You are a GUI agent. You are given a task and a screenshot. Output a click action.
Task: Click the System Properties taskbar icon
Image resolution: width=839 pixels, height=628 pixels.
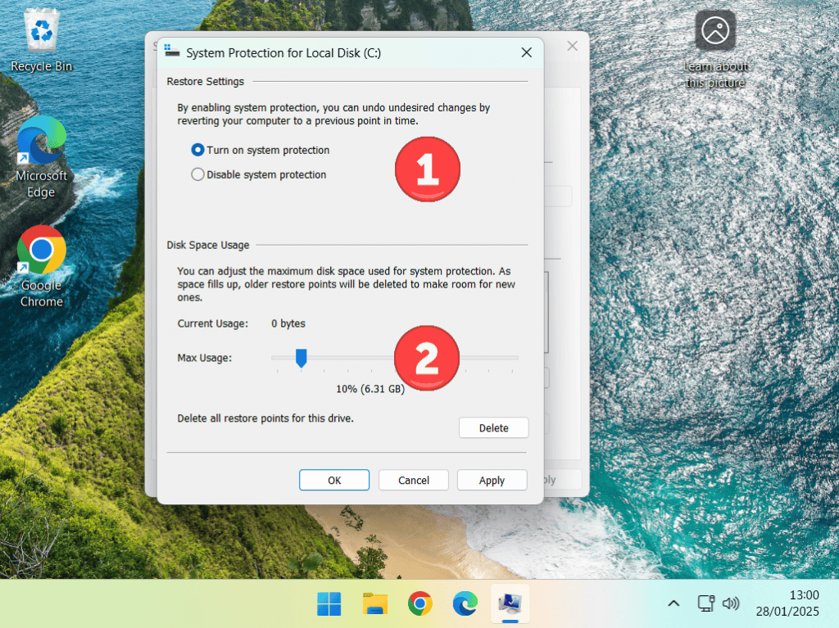coord(510,604)
